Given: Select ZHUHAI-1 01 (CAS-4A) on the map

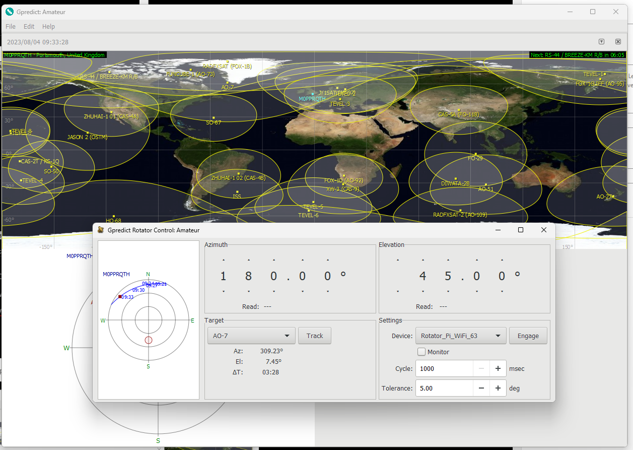Looking at the screenshot, I should click(111, 114).
